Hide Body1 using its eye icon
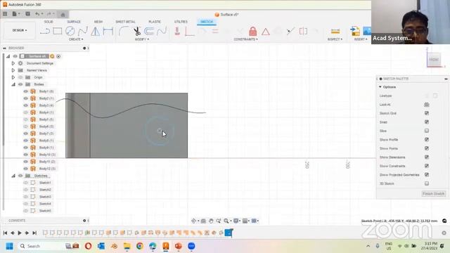450x253 pixels. point(26,91)
